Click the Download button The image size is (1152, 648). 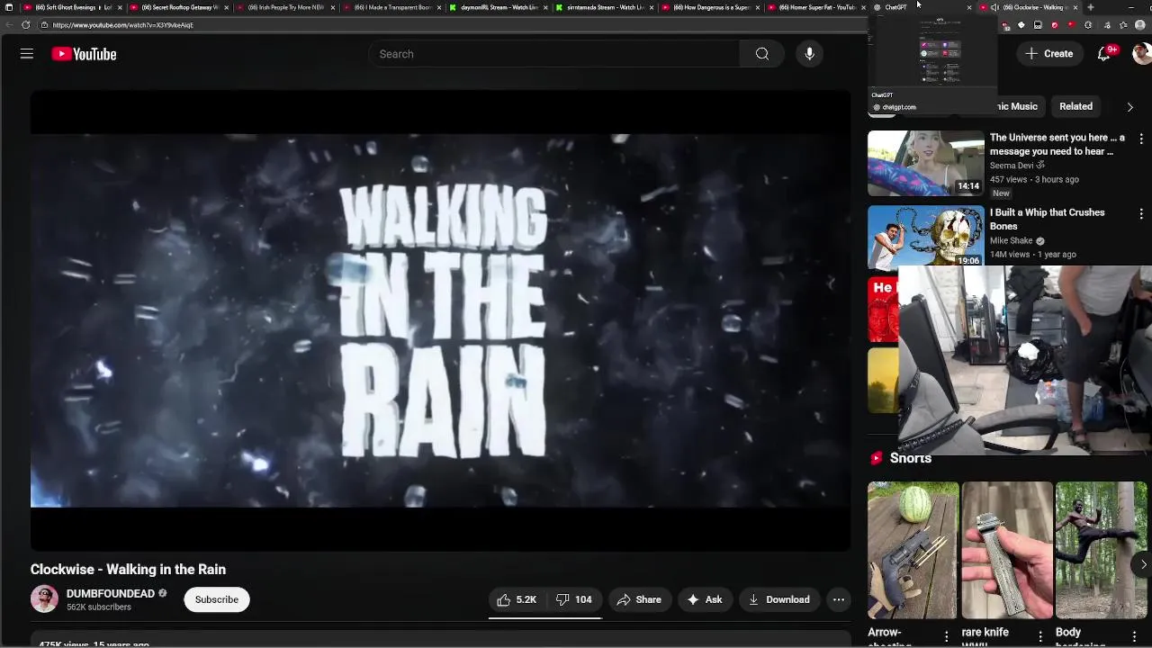coord(778,599)
